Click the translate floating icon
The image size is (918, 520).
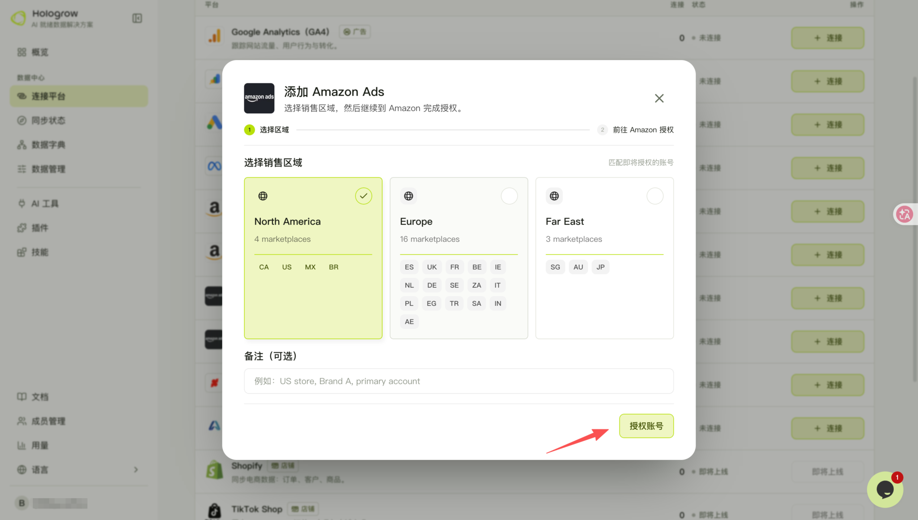click(905, 214)
